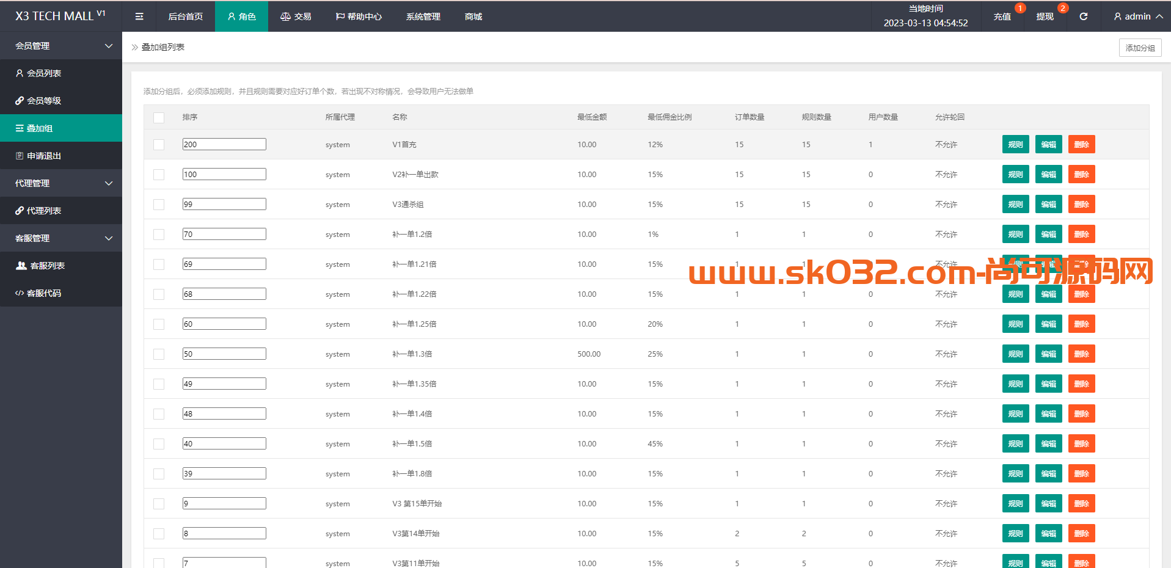This screenshot has height=568, width=1171.
Task: Open 客服列表 in sidebar
Action: point(61,266)
